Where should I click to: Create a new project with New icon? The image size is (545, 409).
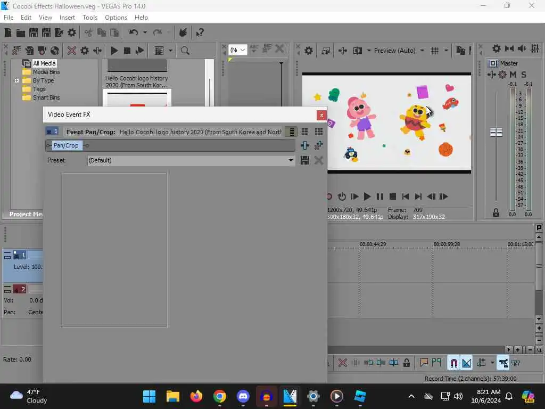7,32
